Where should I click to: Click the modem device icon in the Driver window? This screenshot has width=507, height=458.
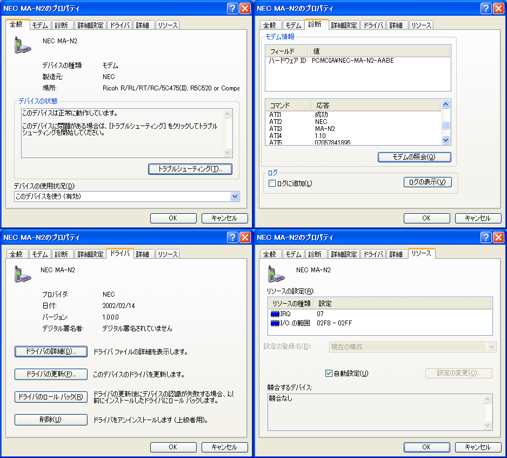pos(22,274)
